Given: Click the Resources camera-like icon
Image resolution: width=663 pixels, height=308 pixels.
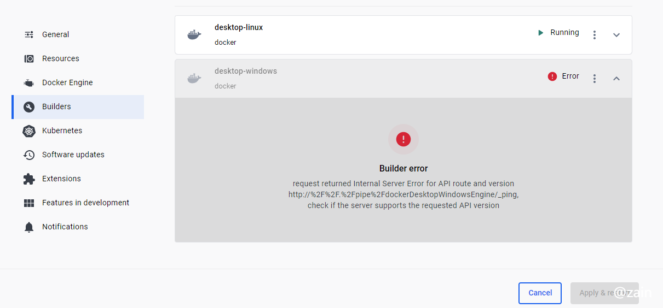Looking at the screenshot, I should coord(29,58).
